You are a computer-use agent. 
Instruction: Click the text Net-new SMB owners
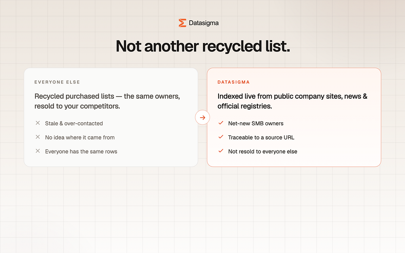click(x=256, y=124)
